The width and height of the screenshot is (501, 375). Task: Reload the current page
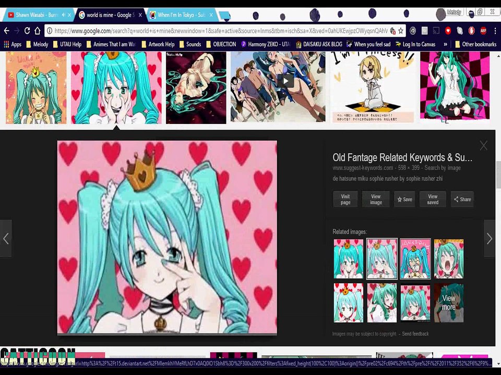click(x=27, y=31)
